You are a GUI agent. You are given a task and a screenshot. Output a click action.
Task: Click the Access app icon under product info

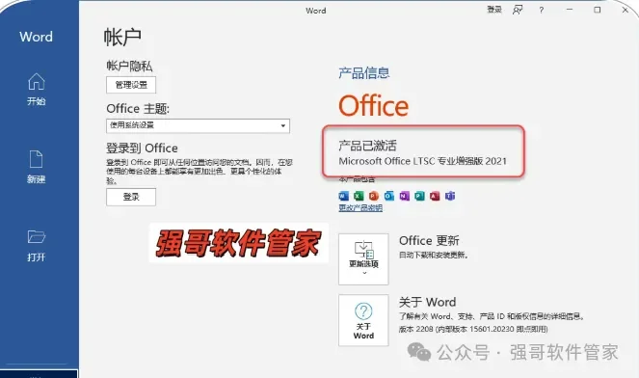tap(435, 196)
